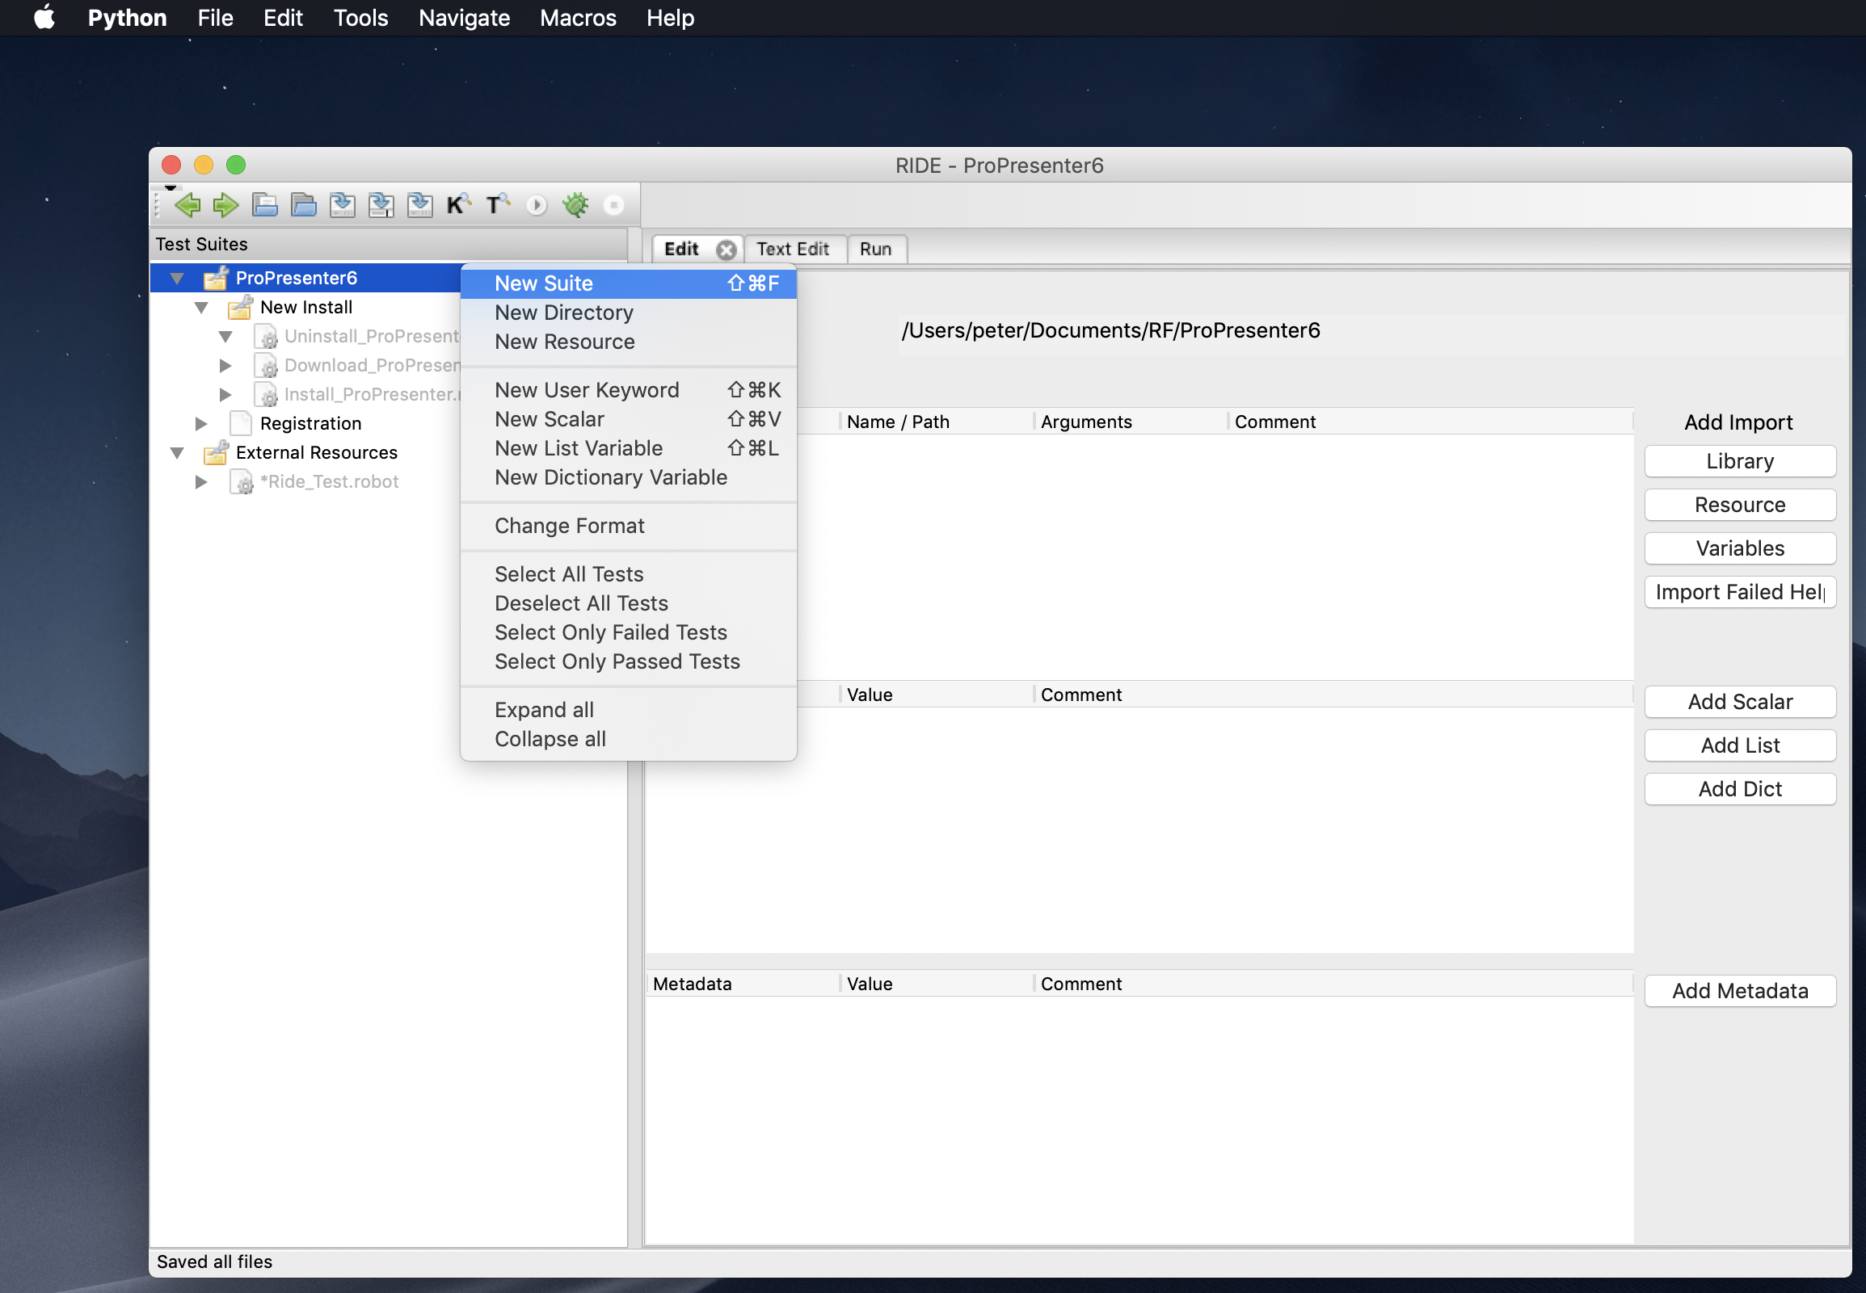Open a test suite file via toolbar
This screenshot has height=1293, width=1866.
pos(263,205)
